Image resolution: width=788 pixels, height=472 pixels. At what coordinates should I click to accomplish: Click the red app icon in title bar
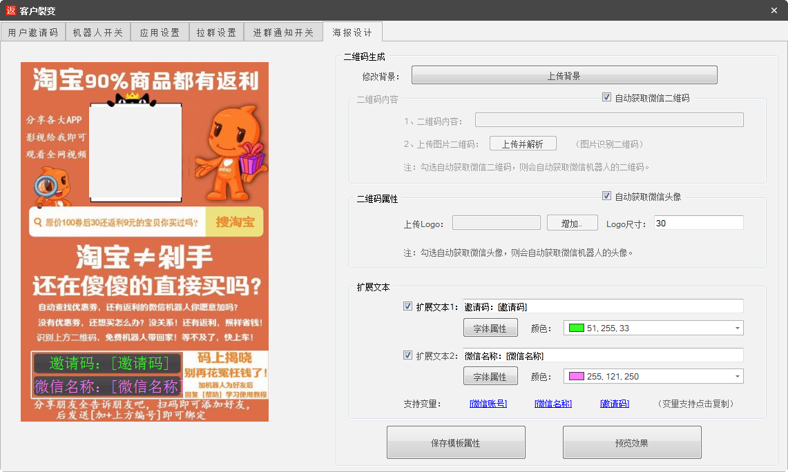coord(11,10)
